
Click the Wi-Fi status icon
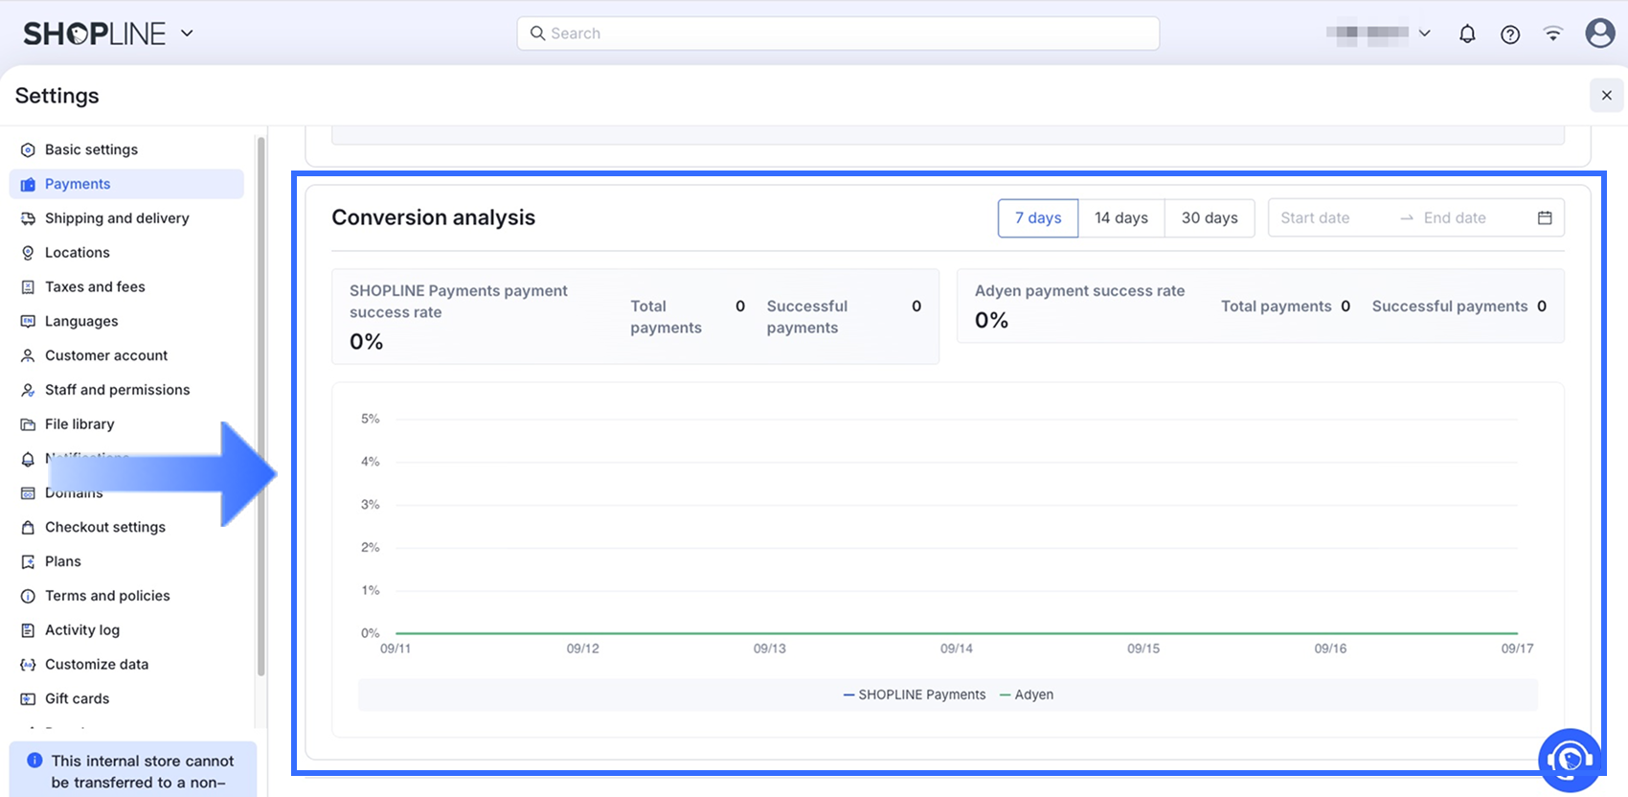coord(1553,34)
